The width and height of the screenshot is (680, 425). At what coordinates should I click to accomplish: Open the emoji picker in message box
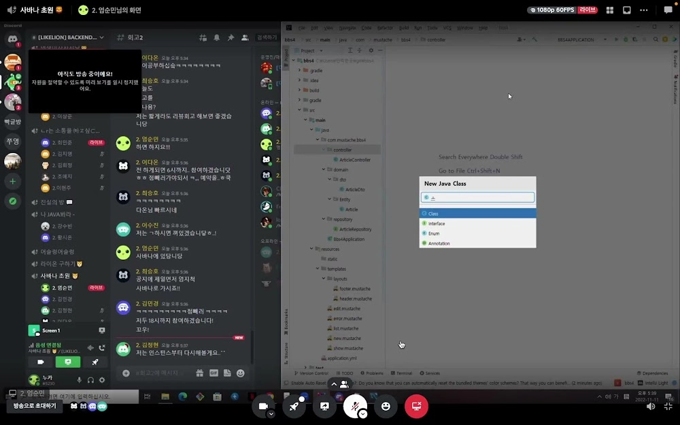coord(240,373)
